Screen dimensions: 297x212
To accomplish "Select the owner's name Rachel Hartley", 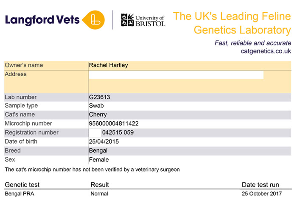I will (x=108, y=65).
